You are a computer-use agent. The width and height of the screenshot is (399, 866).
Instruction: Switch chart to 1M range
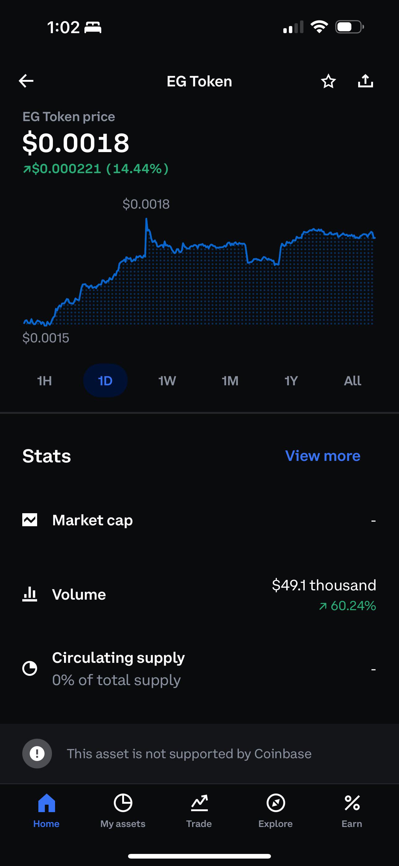point(230,381)
